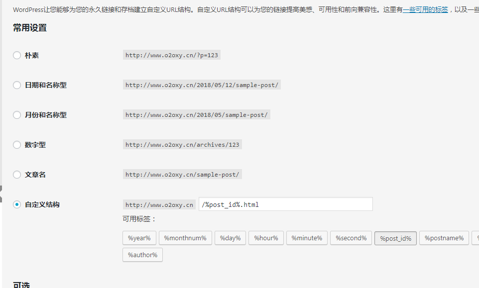Click the %second% tag button
The height and width of the screenshot is (288, 479).
click(351, 238)
